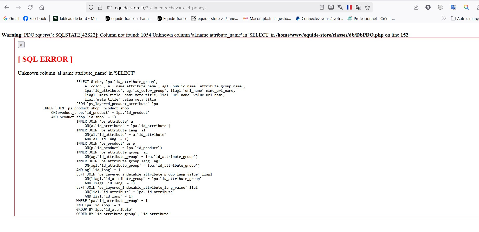This screenshot has height=232, width=479.
Task: Click the French flag icon in address bar
Action: (x=349, y=8)
